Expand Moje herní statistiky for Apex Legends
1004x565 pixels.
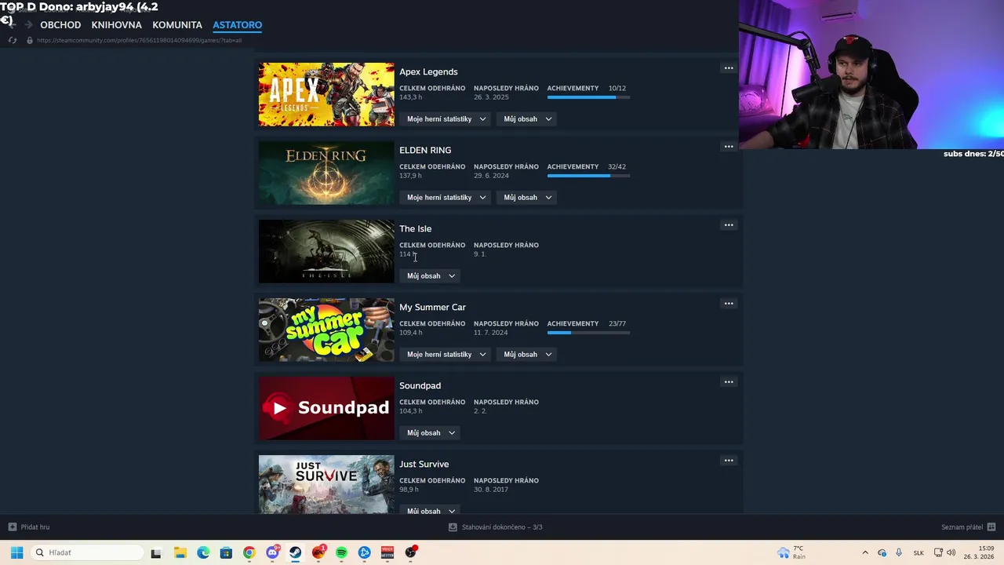pyautogui.click(x=446, y=119)
